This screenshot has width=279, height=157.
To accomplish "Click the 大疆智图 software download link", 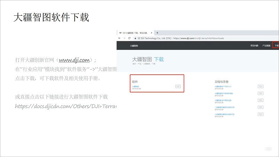I will click(136, 86).
